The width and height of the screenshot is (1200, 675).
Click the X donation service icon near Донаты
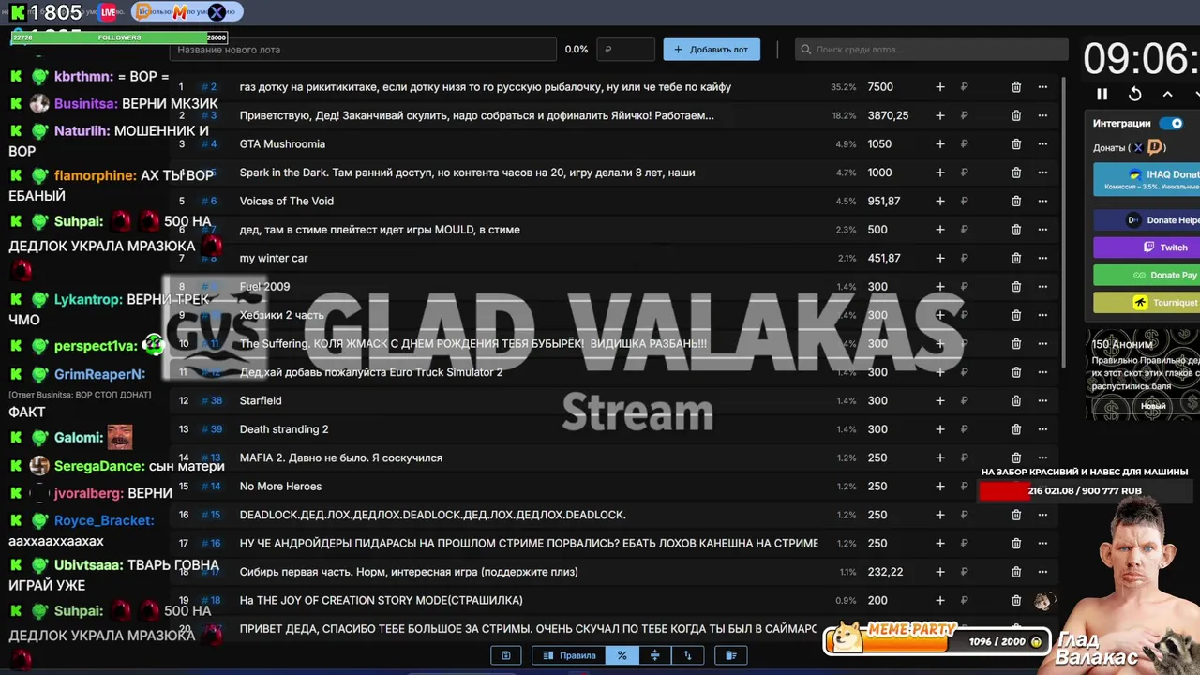tap(1138, 147)
